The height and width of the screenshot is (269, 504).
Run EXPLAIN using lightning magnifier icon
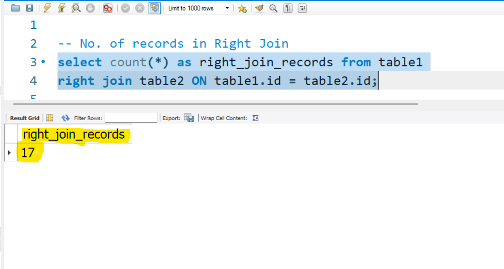(76, 8)
